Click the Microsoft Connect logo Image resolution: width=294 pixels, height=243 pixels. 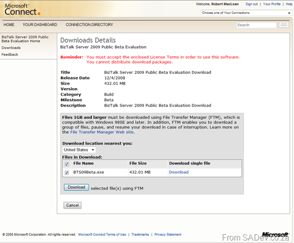tap(22, 10)
